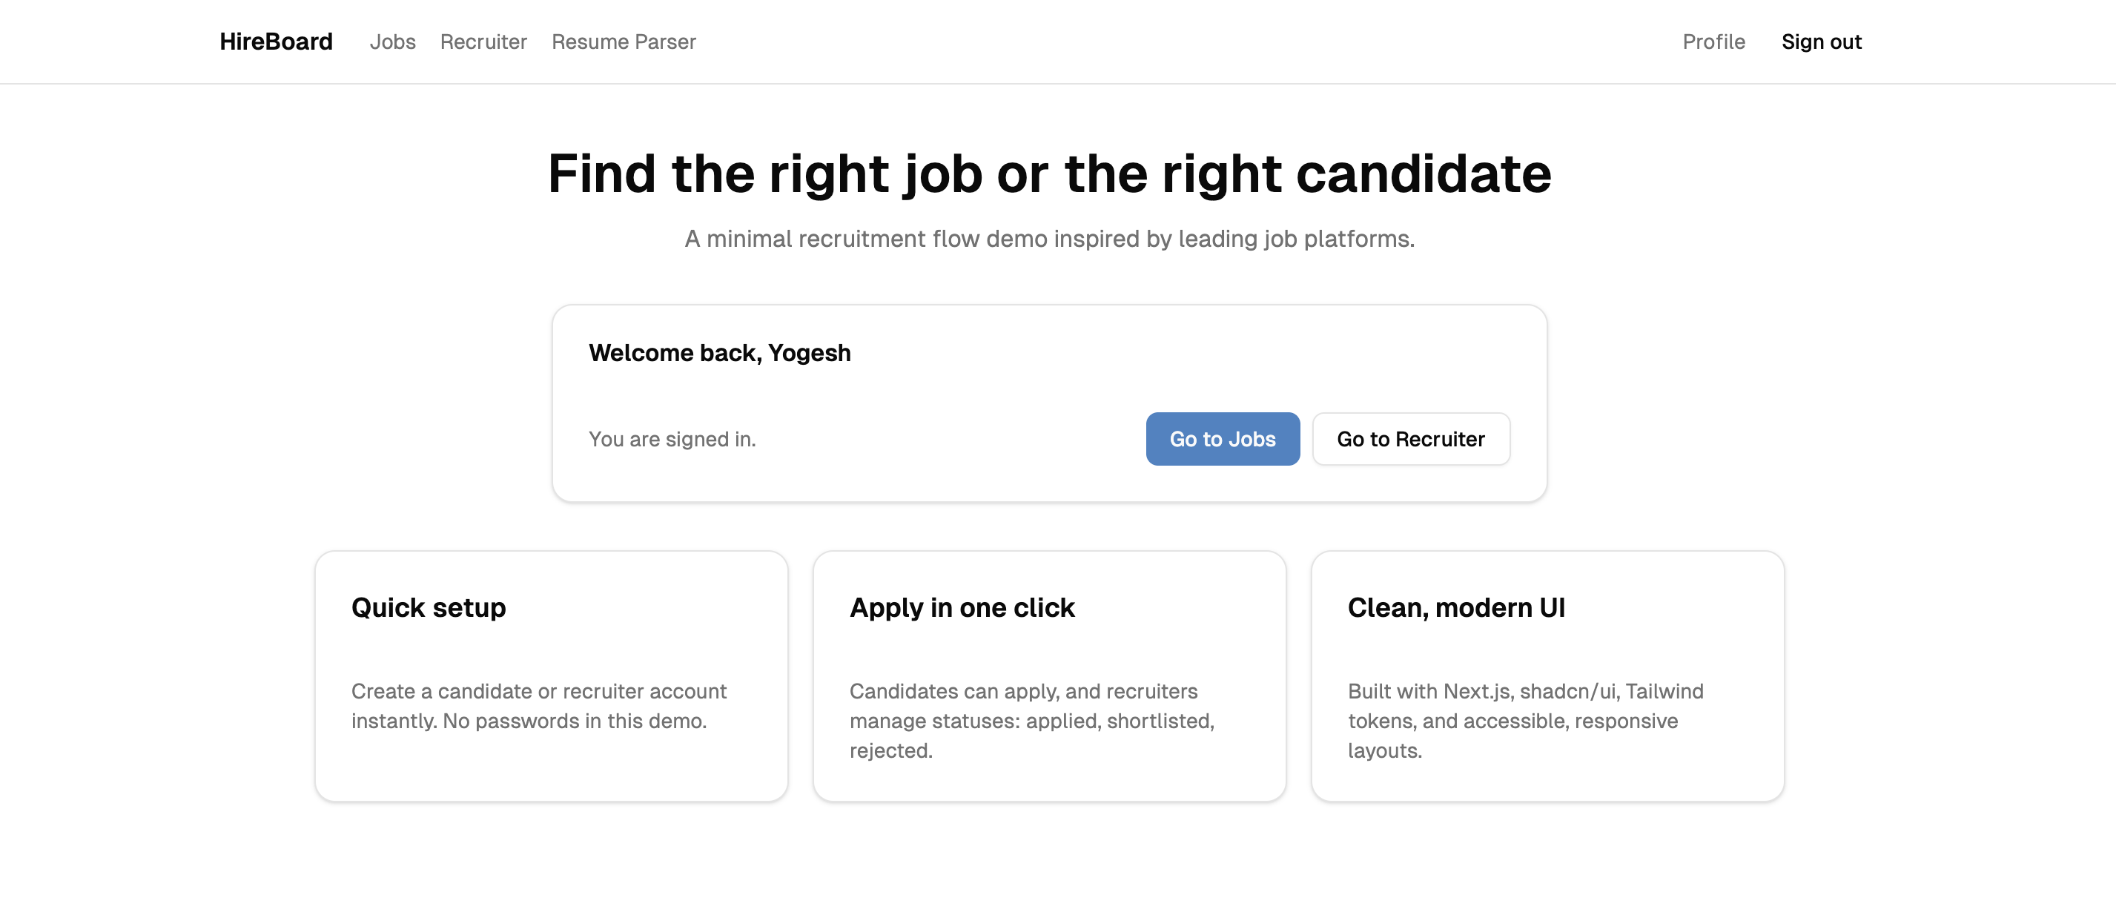Select the main headline text
The height and width of the screenshot is (915, 2116).
point(1050,173)
